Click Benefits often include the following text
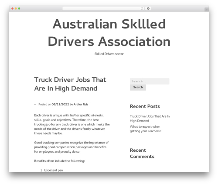The image size is (218, 185). tap(59, 161)
